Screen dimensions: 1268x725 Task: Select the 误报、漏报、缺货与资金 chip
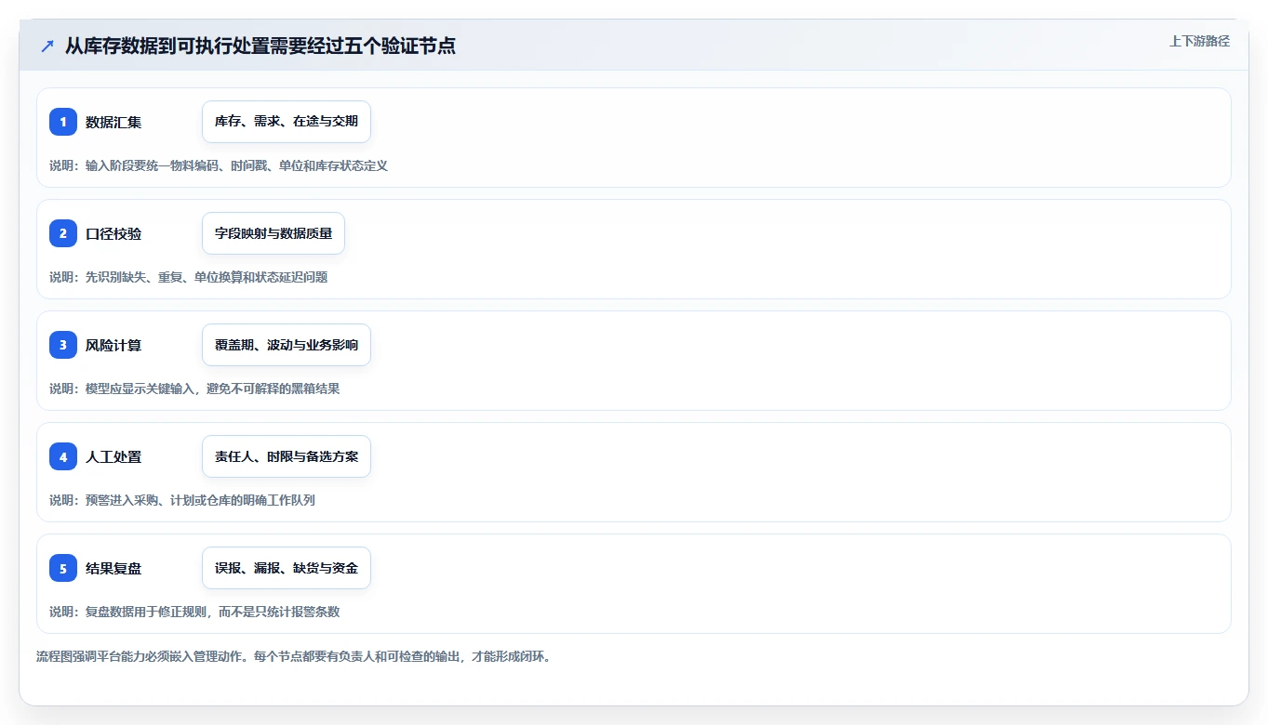tap(287, 568)
